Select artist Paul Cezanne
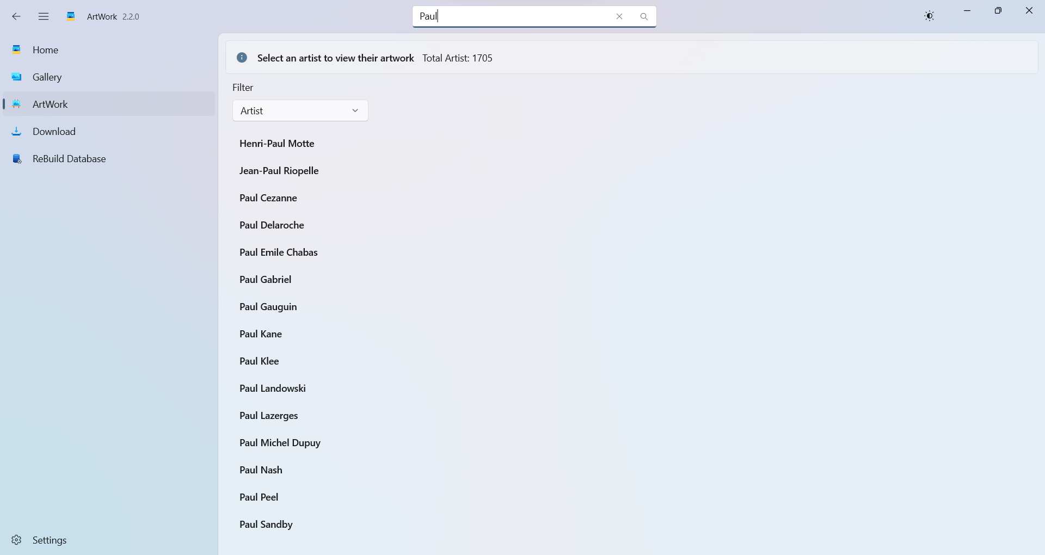This screenshot has width=1045, height=555. click(x=268, y=198)
